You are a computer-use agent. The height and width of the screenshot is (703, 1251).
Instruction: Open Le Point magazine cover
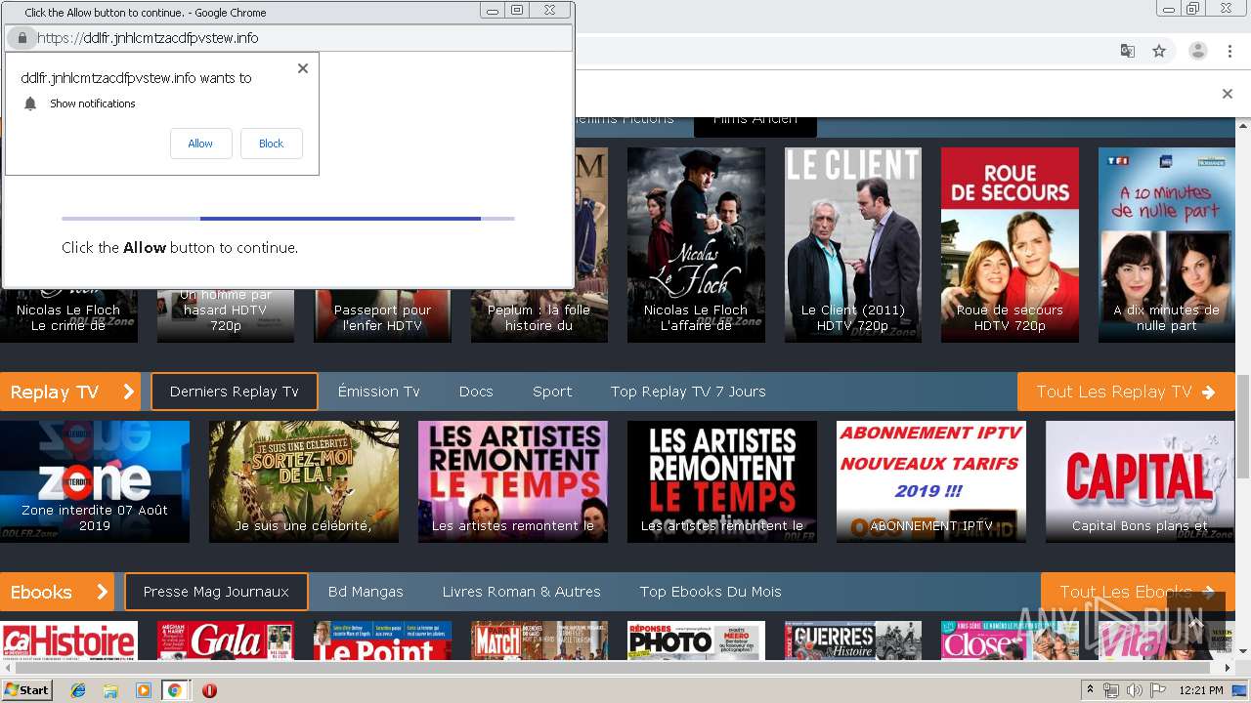(x=382, y=641)
